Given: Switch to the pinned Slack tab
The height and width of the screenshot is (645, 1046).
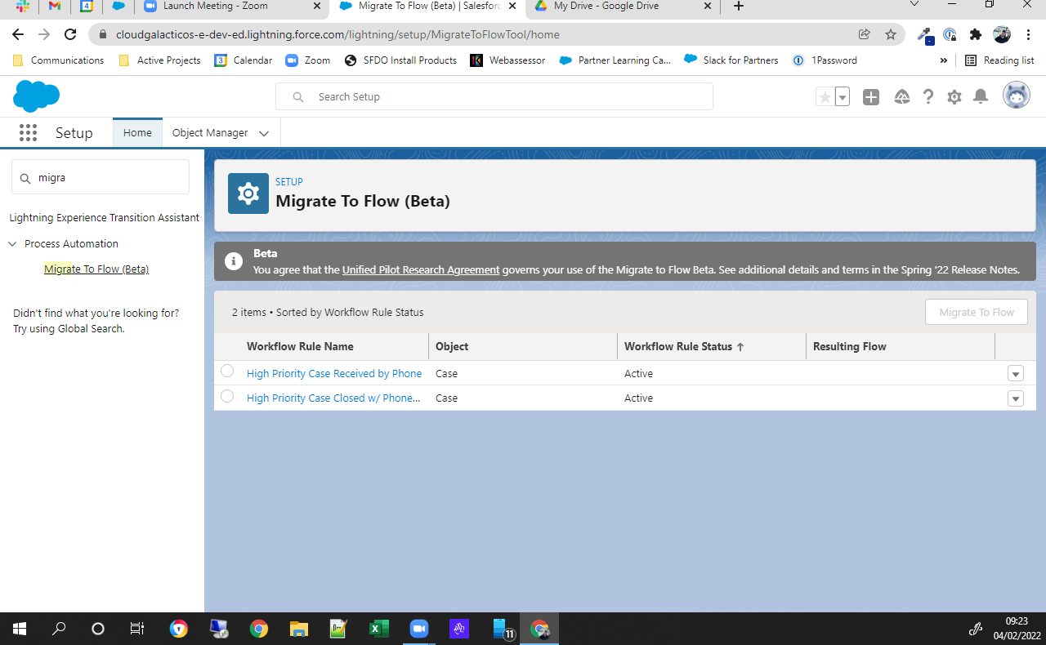Looking at the screenshot, I should tap(23, 7).
